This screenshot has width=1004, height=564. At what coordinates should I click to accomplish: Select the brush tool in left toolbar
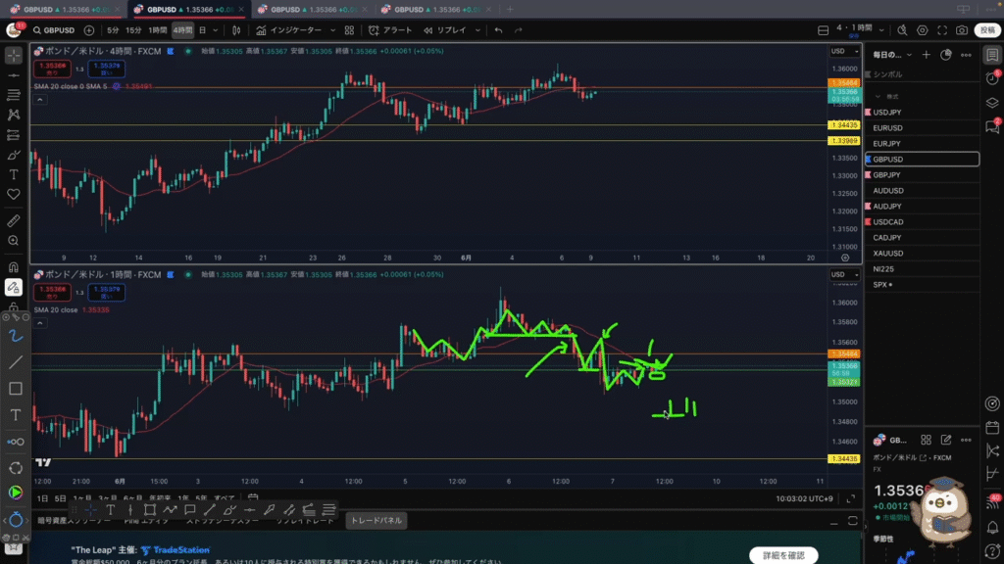click(x=14, y=155)
